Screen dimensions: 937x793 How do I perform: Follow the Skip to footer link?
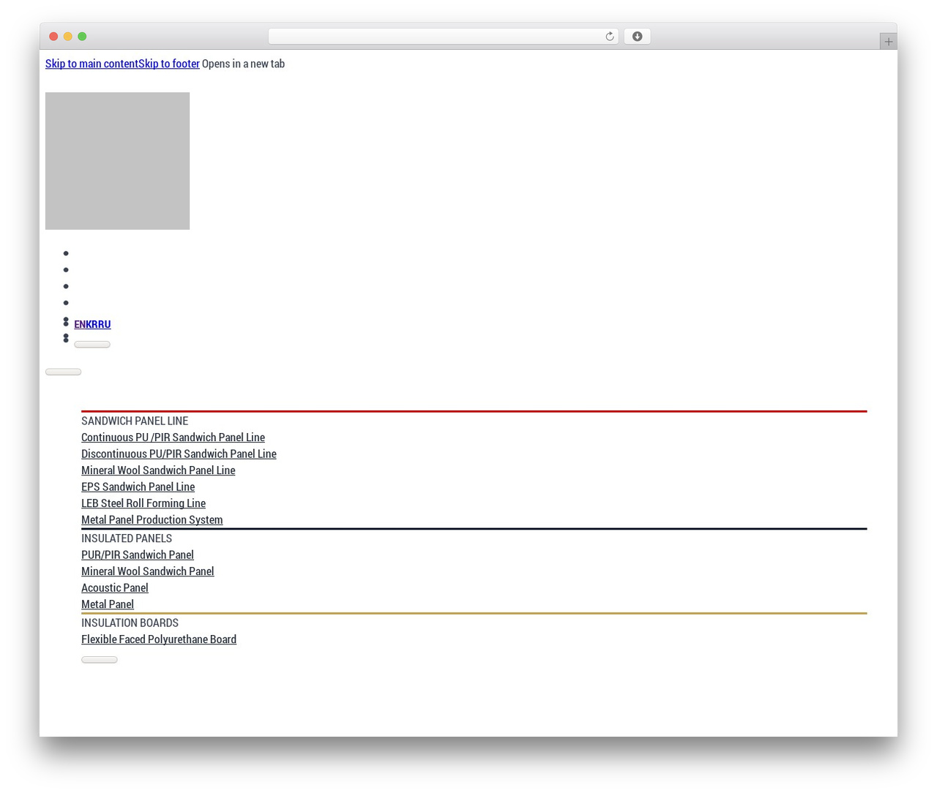coord(169,64)
